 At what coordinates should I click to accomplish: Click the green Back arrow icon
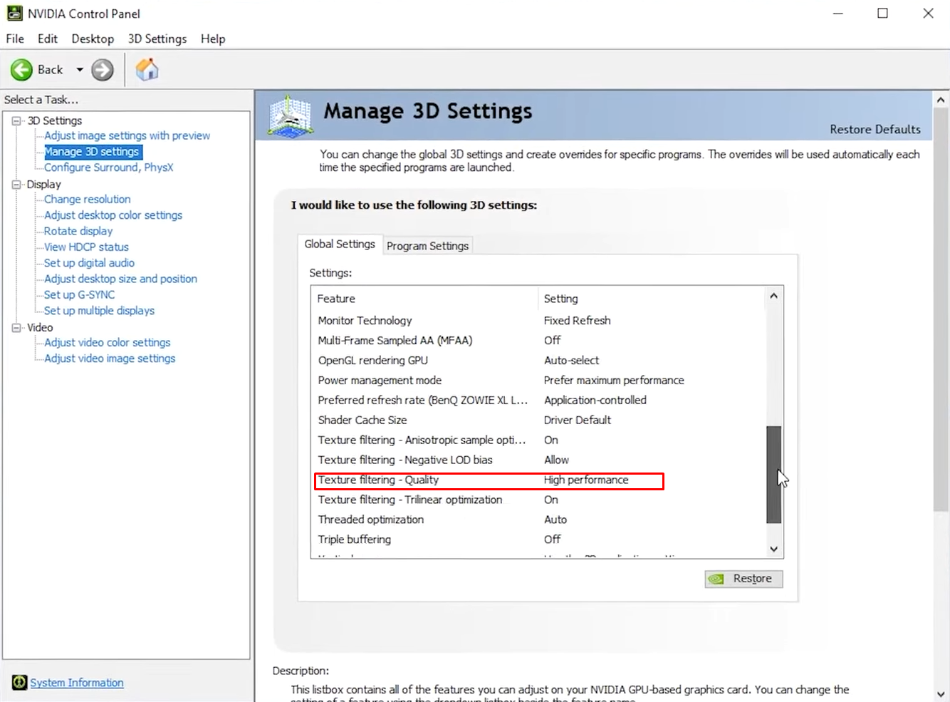coord(21,70)
